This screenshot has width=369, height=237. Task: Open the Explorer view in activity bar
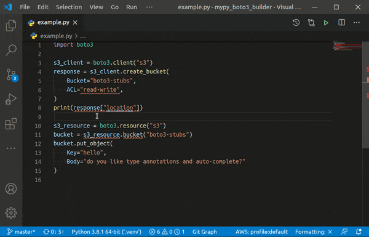click(11, 25)
